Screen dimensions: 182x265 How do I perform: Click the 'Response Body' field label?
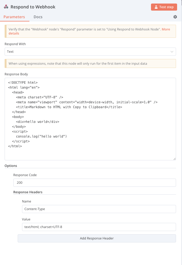16,74
